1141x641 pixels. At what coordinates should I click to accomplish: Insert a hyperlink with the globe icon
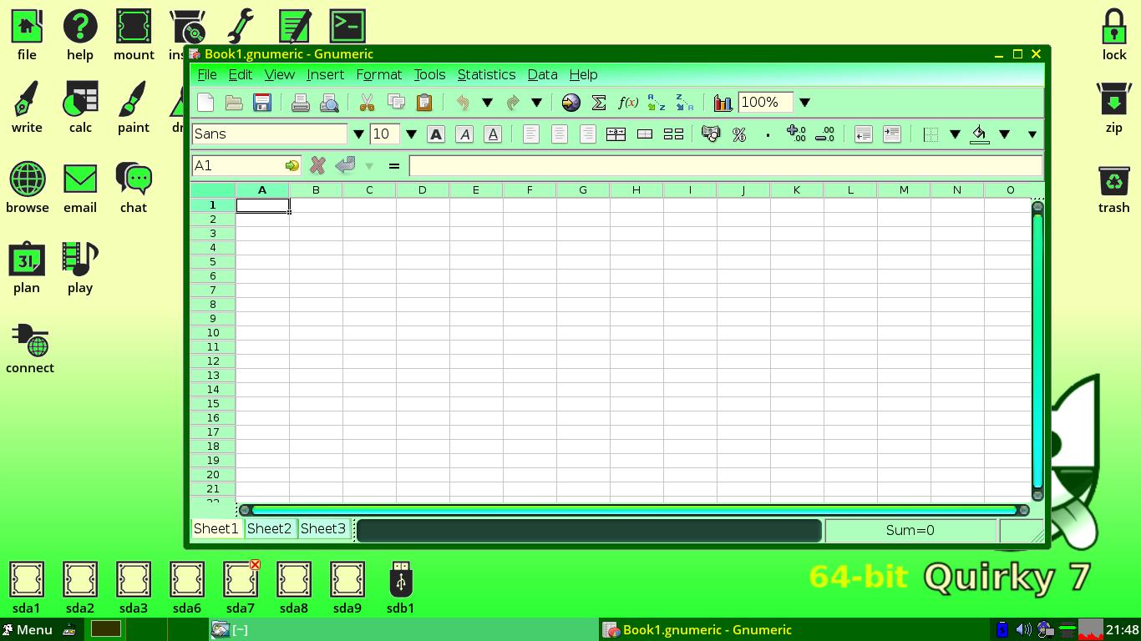pyautogui.click(x=570, y=103)
